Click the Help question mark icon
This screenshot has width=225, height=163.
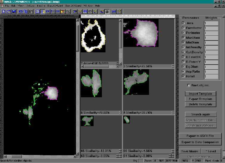(120, 11)
